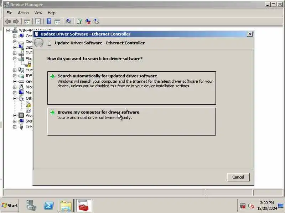Screen dimensions: 285x213
Task: Choose Browse my computer for driver software
Action: (131, 121)
